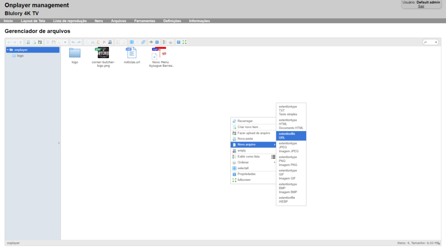Click the Sort icon in the toolbar
This screenshot has width=446, height=251.
tap(171, 42)
